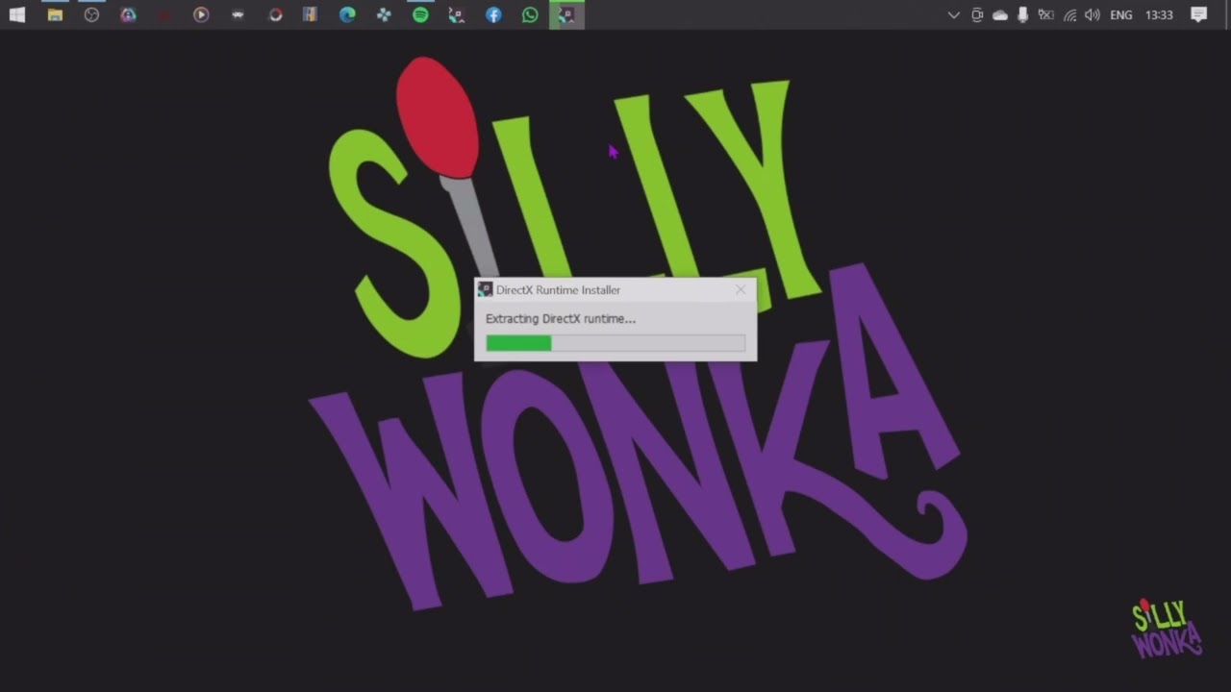Close the DirectX Runtime Installer dialog

click(741, 289)
